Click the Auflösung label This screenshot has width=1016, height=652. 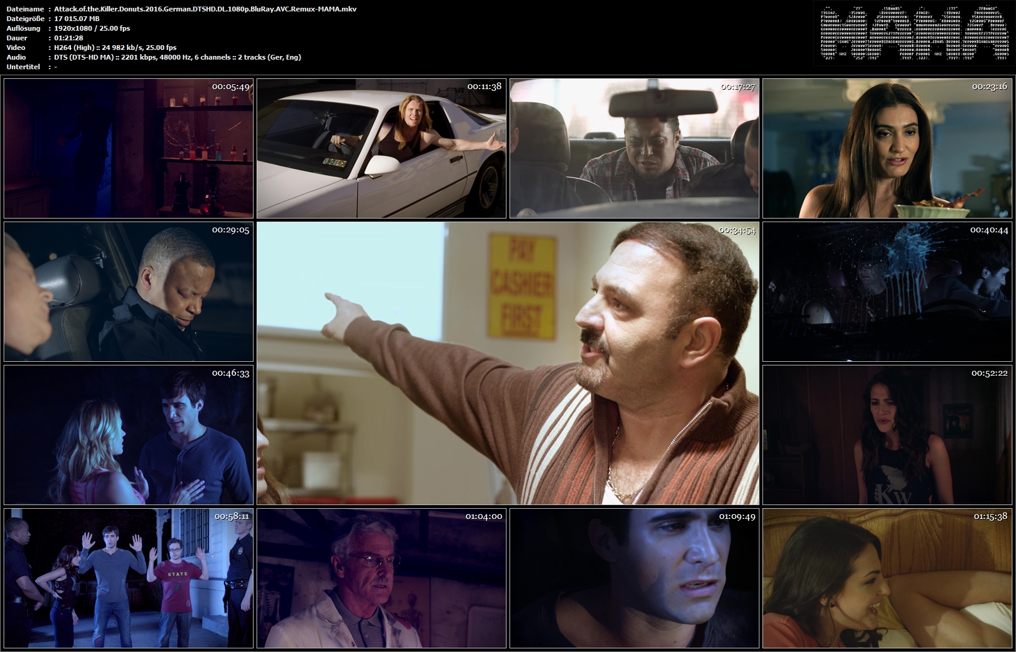tap(23, 28)
